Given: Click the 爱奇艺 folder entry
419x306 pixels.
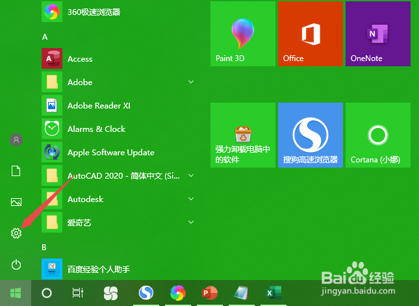Looking at the screenshot, I should pos(119,222).
